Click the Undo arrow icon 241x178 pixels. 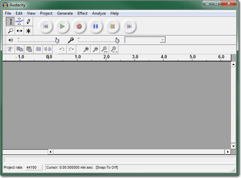pyautogui.click(x=62, y=49)
